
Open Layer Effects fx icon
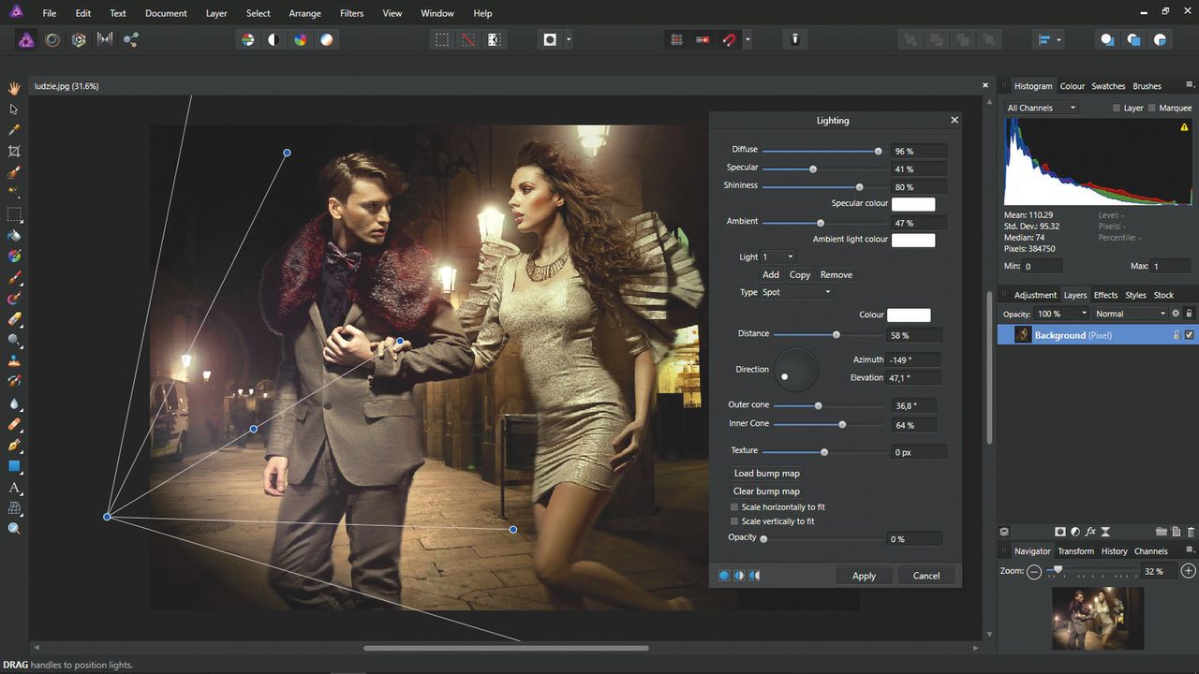coord(1090,532)
